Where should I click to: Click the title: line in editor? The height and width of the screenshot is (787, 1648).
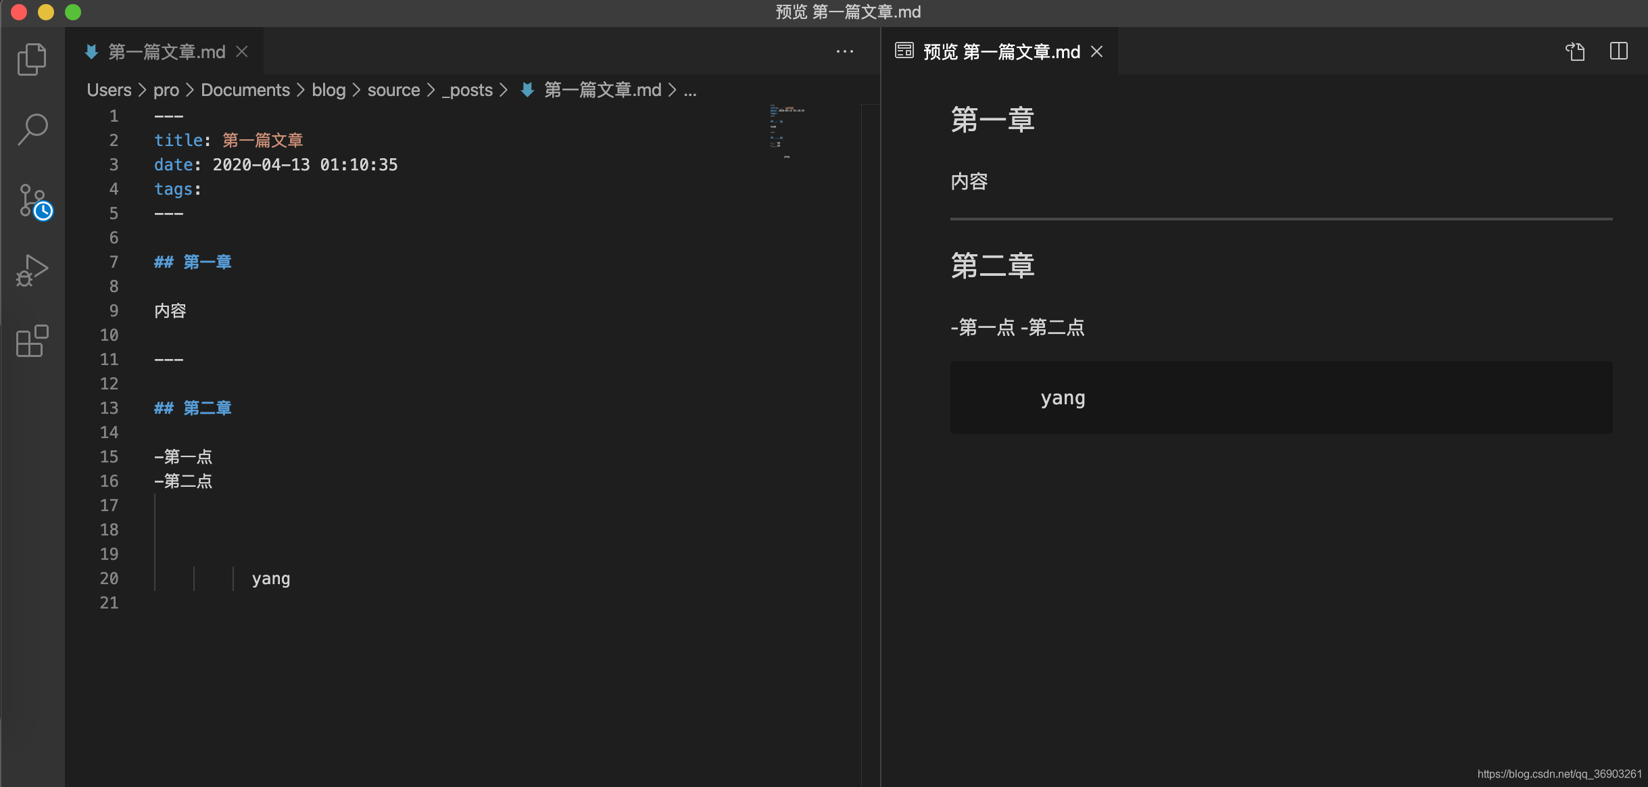click(x=228, y=140)
